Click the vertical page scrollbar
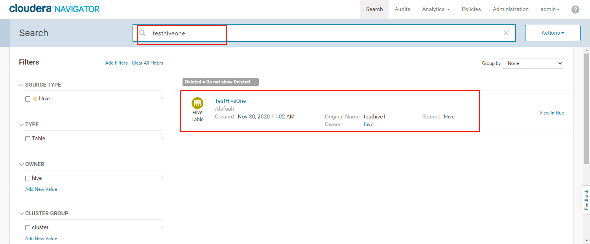 point(586,109)
